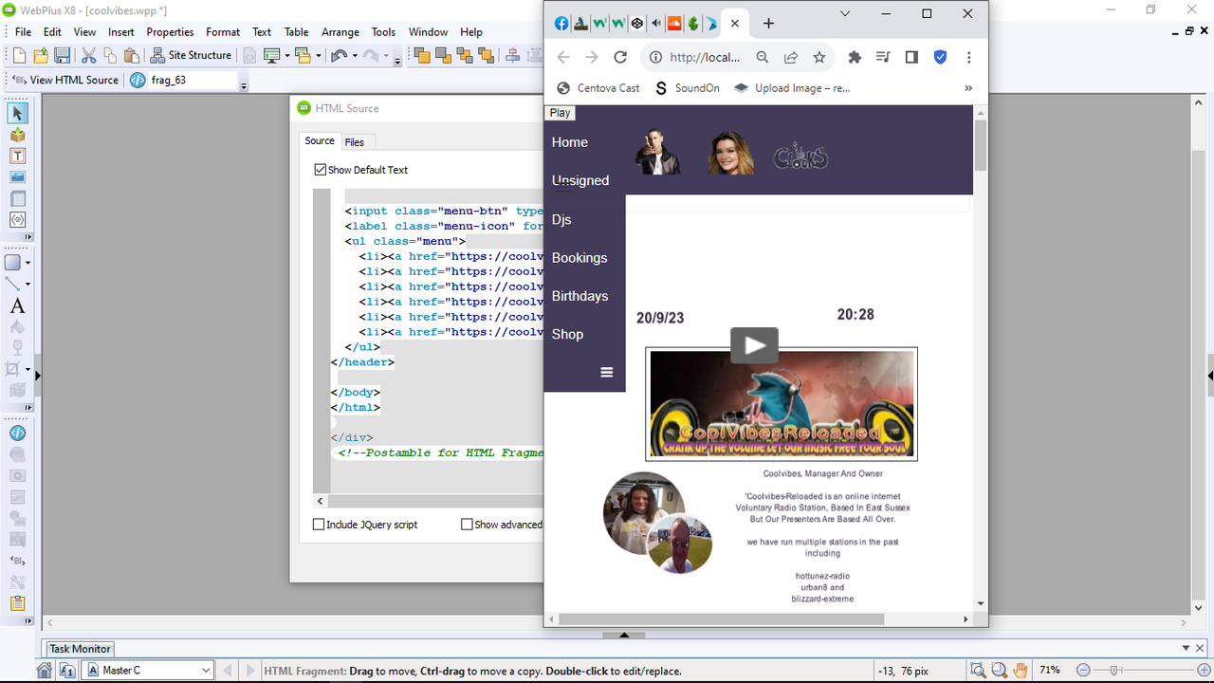
Task: Select the Artistic Text tool
Action: (17, 306)
